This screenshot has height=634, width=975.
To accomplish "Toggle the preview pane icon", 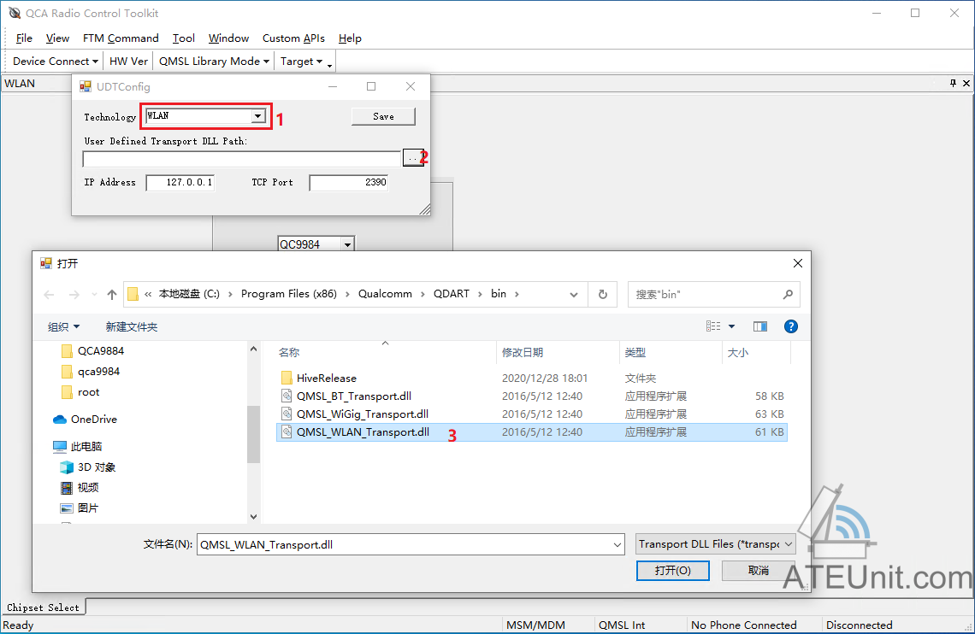I will tap(759, 326).
